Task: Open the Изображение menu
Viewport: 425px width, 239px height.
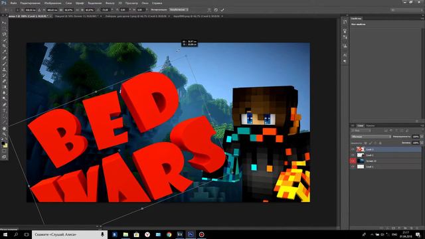Action: click(52, 3)
